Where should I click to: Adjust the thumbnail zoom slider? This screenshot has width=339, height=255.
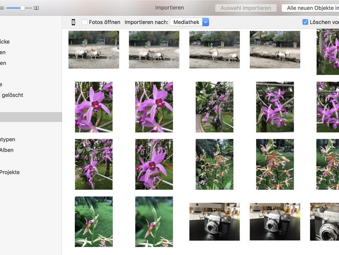[x=22, y=8]
